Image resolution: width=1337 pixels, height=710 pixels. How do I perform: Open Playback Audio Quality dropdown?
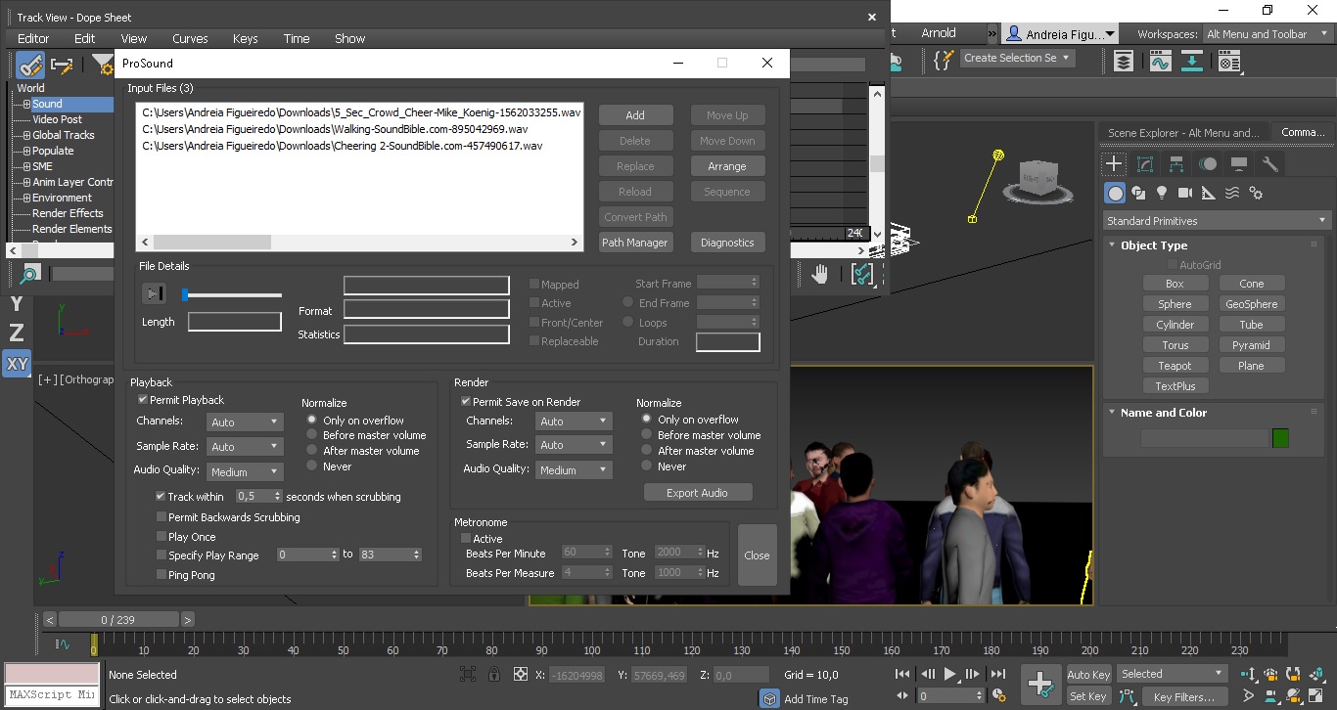[245, 471]
